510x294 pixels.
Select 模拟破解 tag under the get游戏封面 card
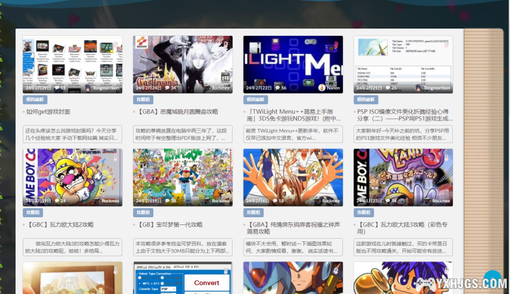point(35,100)
